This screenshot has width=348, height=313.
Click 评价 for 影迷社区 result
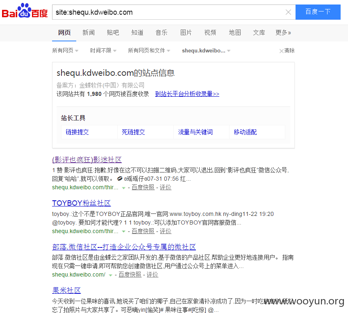click(x=166, y=188)
